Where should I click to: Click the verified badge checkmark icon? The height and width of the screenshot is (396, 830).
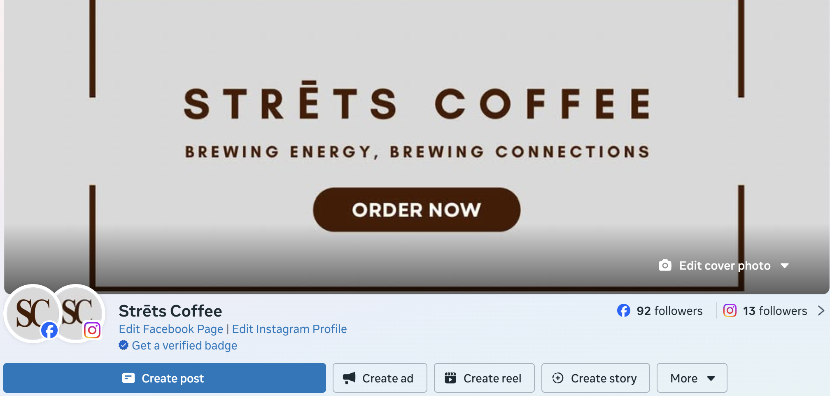coord(124,345)
